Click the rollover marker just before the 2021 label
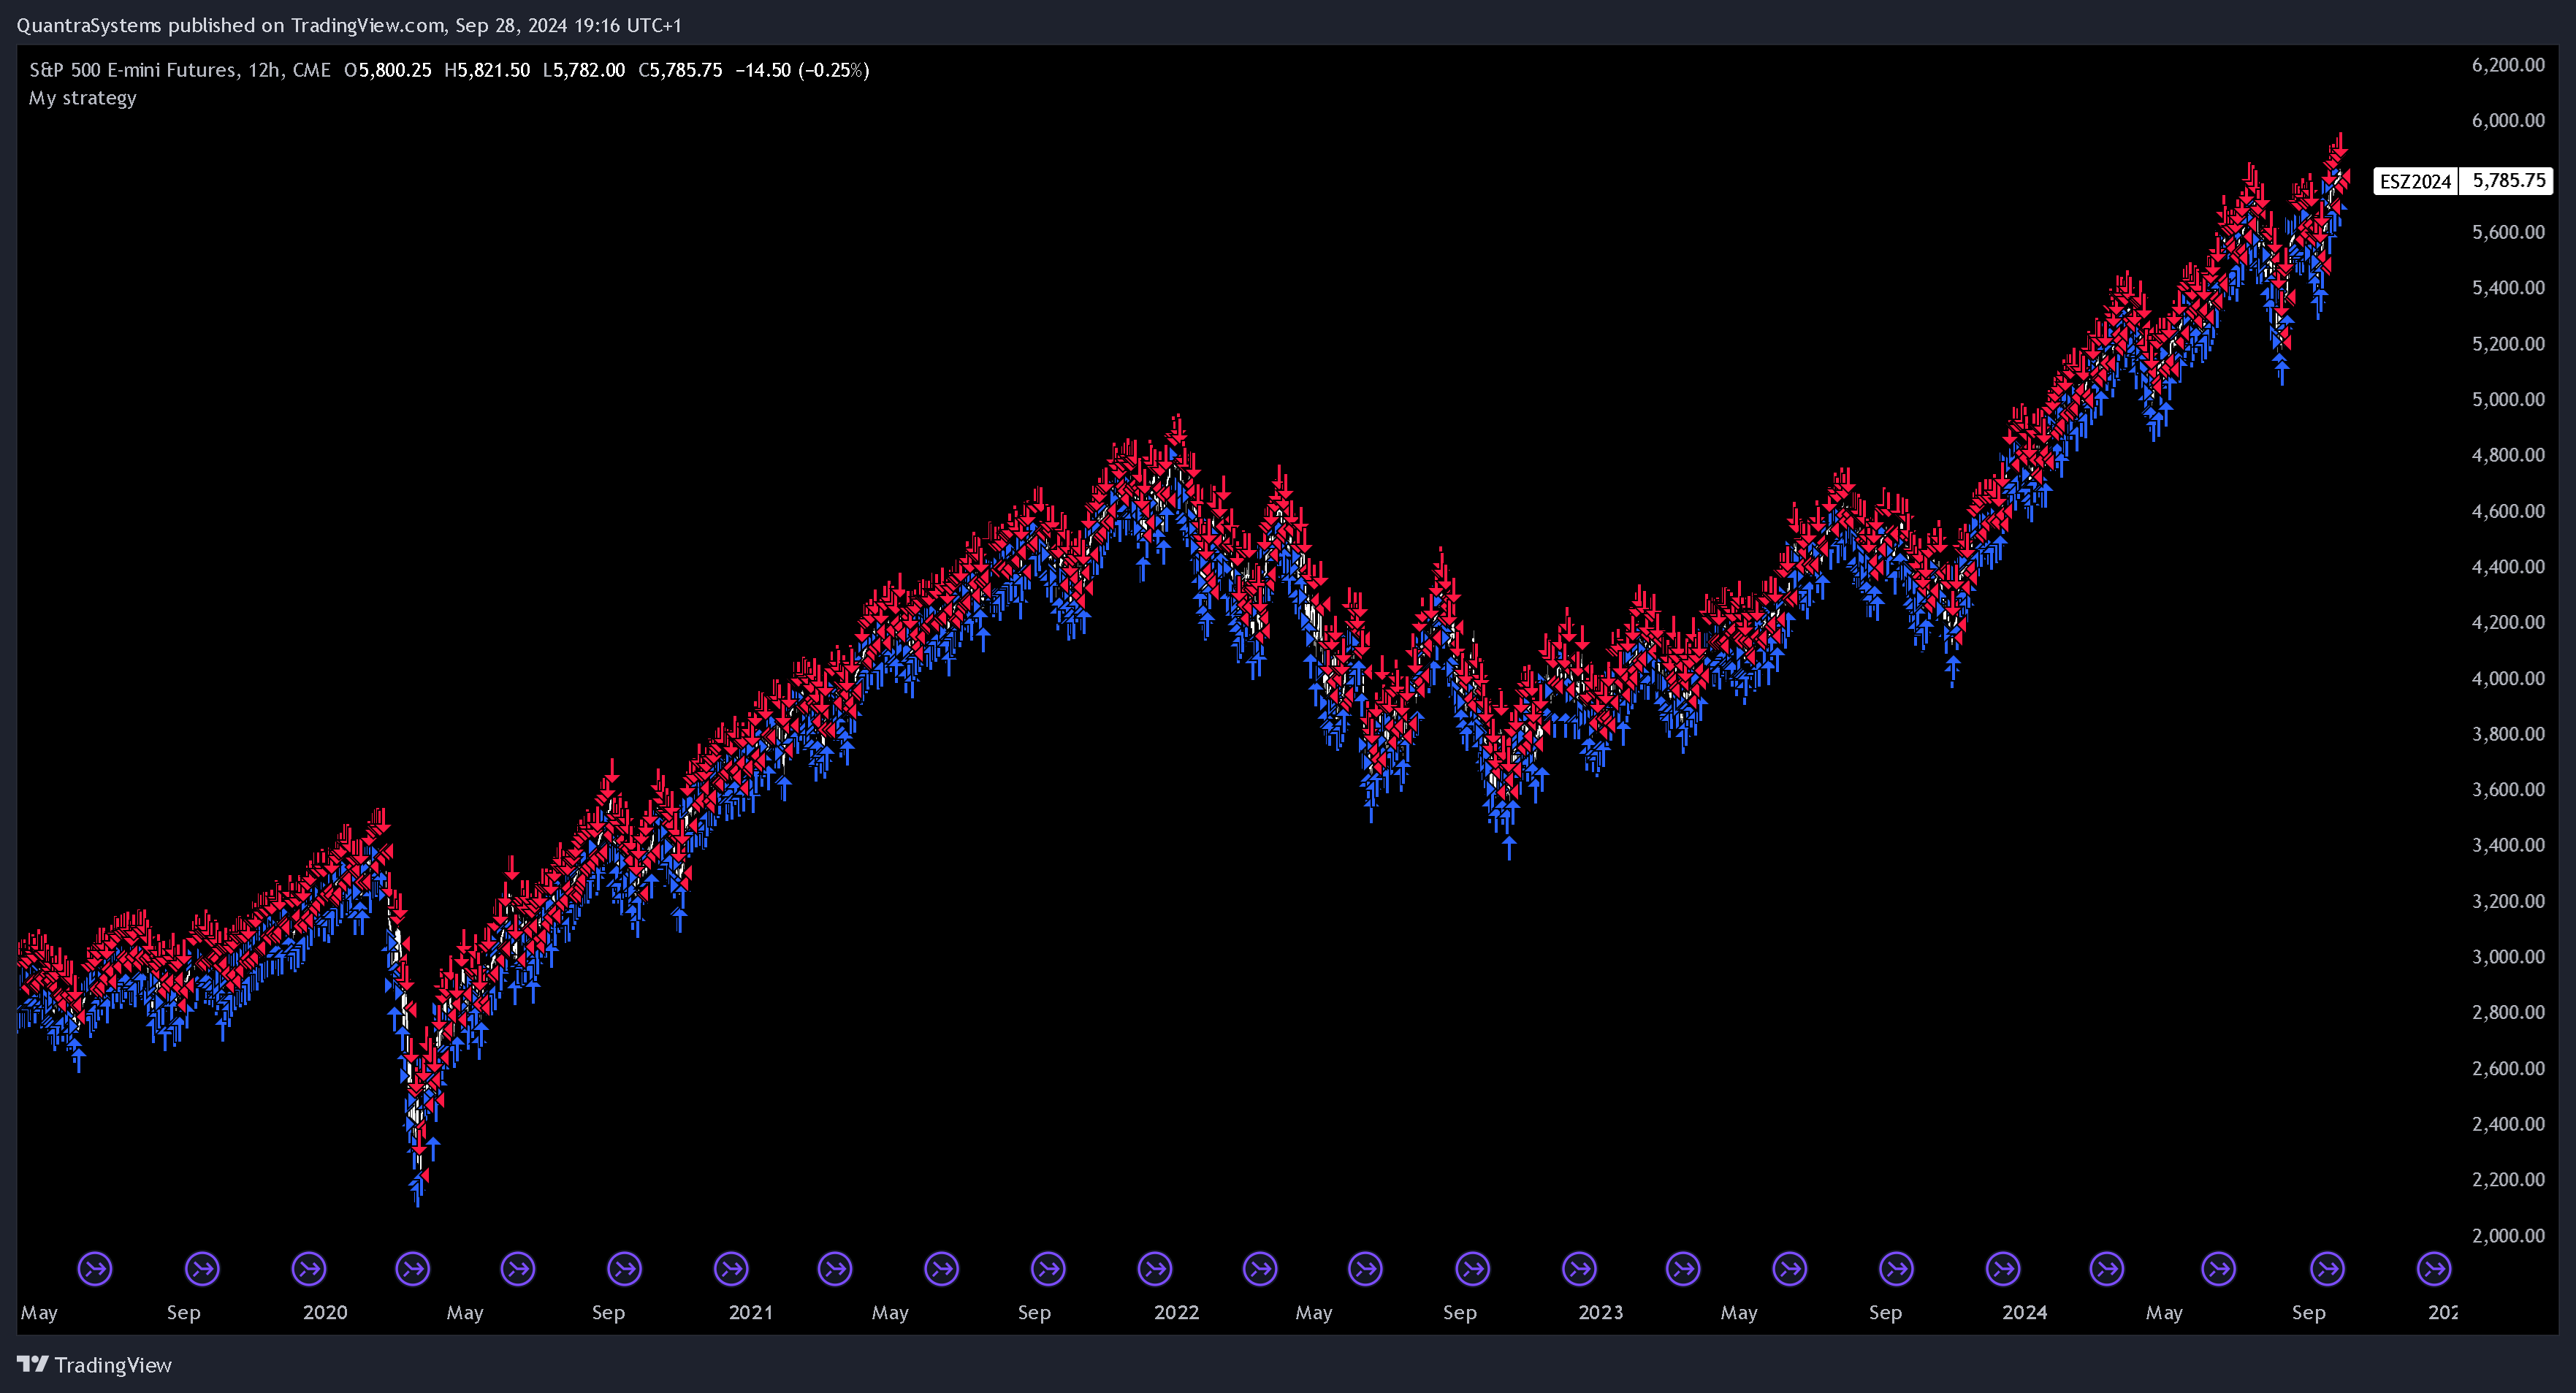The image size is (2576, 1393). pos(731,1269)
